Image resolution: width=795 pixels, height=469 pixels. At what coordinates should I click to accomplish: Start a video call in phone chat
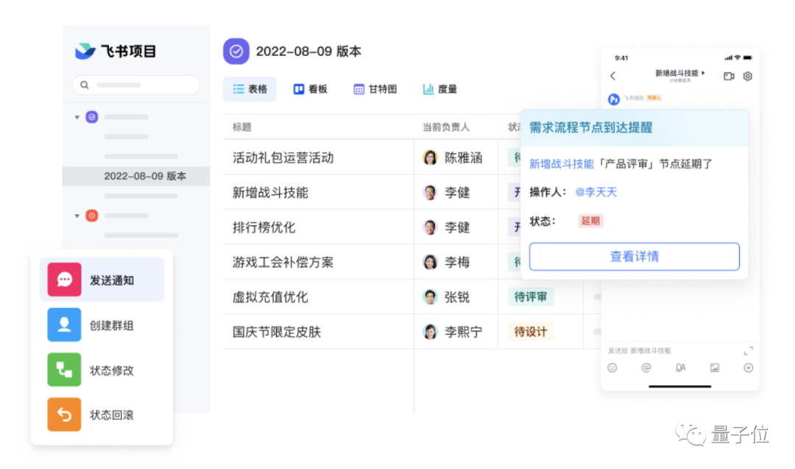(729, 76)
